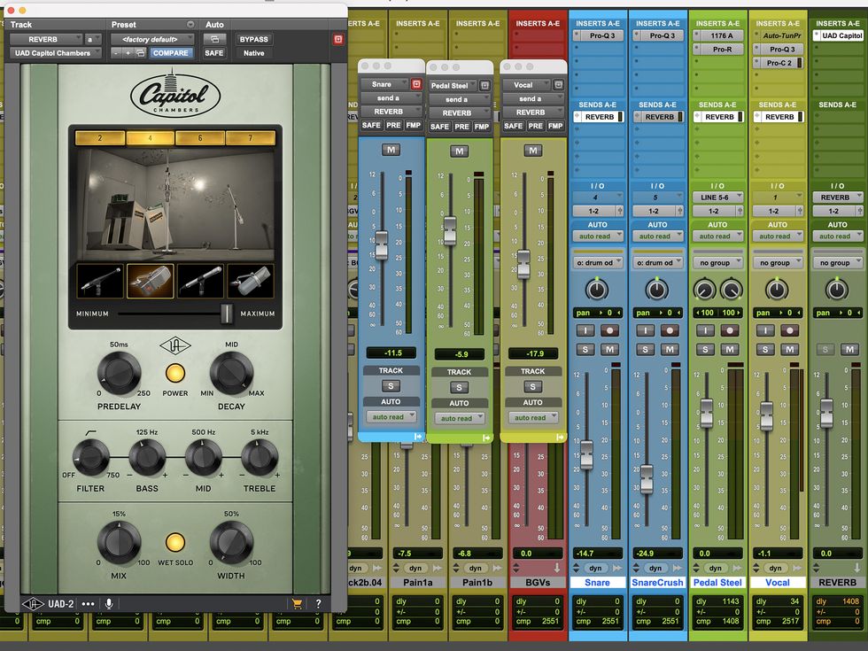Solo the Pedal Steel mixer track
Screen dimensions: 868x651
[x=705, y=349]
